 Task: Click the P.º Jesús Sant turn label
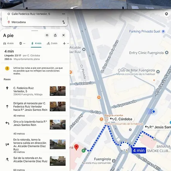coord(158,127)
